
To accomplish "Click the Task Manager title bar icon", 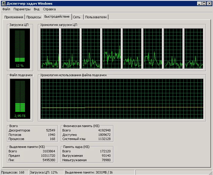I will [4, 4].
